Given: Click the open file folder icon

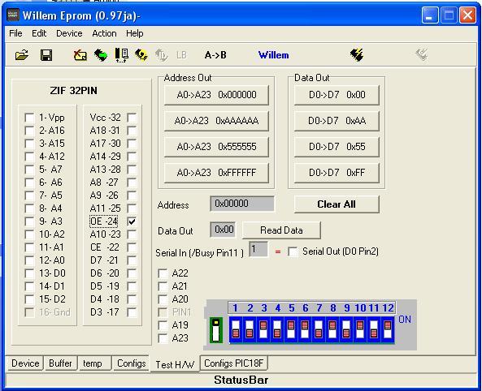Looking at the screenshot, I should [22, 55].
